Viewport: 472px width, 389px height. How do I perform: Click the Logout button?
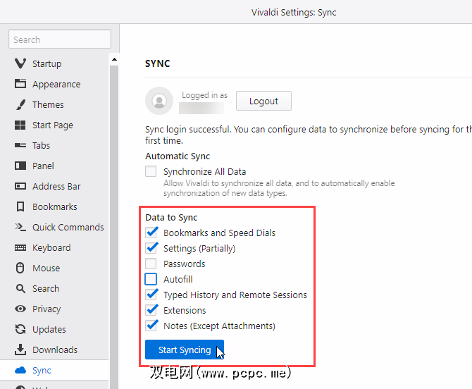(263, 101)
